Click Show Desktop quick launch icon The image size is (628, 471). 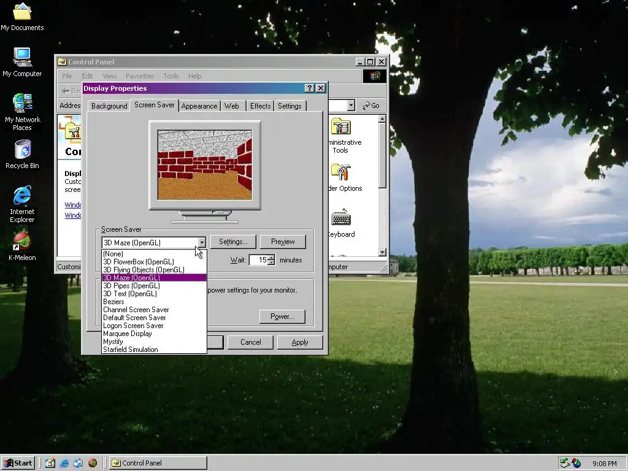(50, 463)
